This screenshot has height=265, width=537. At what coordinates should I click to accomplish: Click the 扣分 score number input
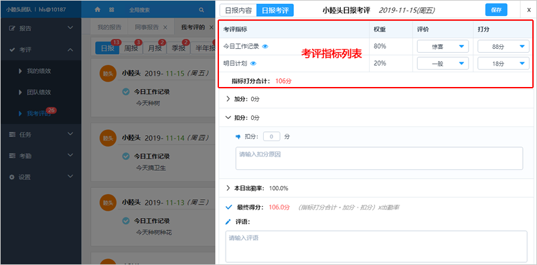pyautogui.click(x=272, y=137)
